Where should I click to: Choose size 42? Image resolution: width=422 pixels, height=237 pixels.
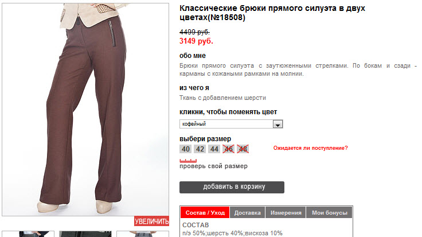click(x=200, y=149)
